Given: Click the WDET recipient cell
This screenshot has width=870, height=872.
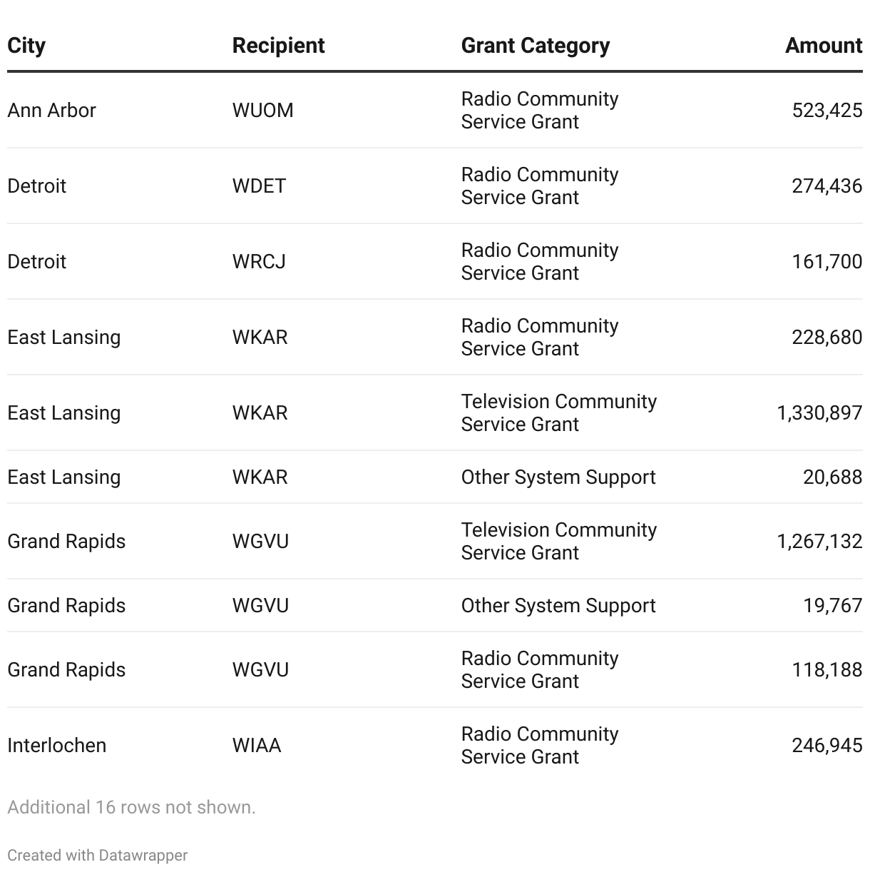Looking at the screenshot, I should pos(259,186).
